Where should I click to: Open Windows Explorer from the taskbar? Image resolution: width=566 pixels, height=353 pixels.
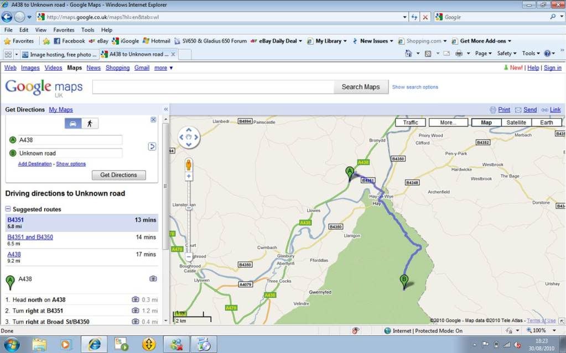39,344
